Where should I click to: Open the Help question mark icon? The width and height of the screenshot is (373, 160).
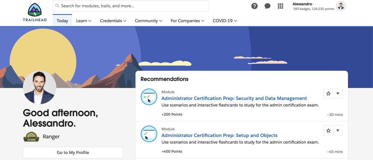255,6
